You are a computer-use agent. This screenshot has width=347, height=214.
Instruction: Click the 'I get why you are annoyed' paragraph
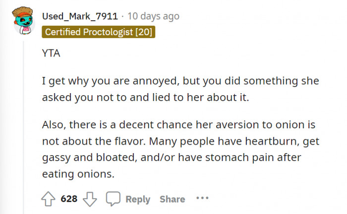coord(180,89)
